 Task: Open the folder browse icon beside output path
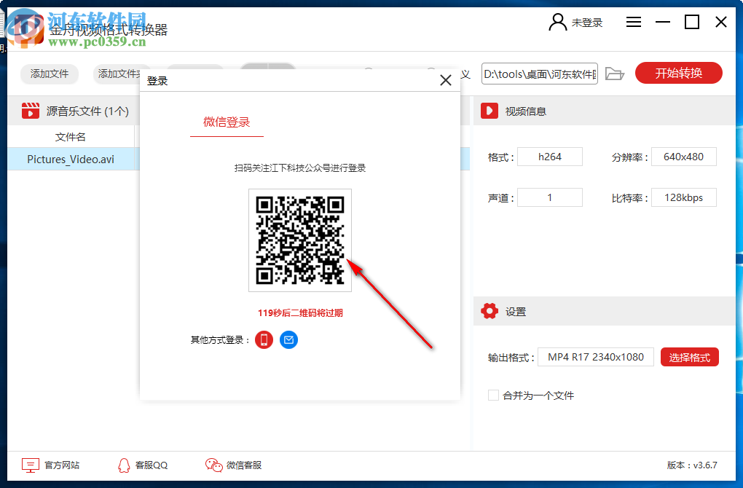(614, 73)
